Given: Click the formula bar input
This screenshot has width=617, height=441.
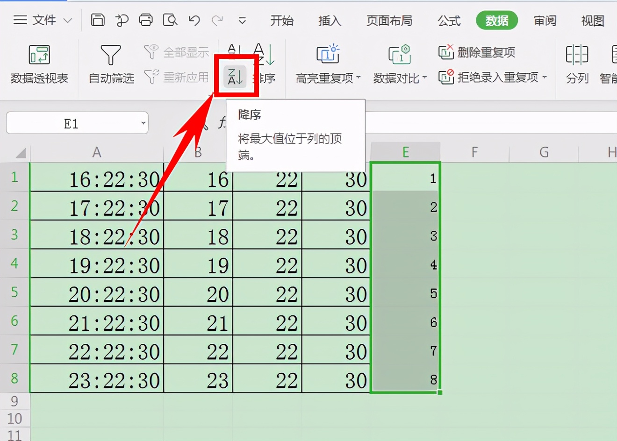Looking at the screenshot, I should coord(491,123).
